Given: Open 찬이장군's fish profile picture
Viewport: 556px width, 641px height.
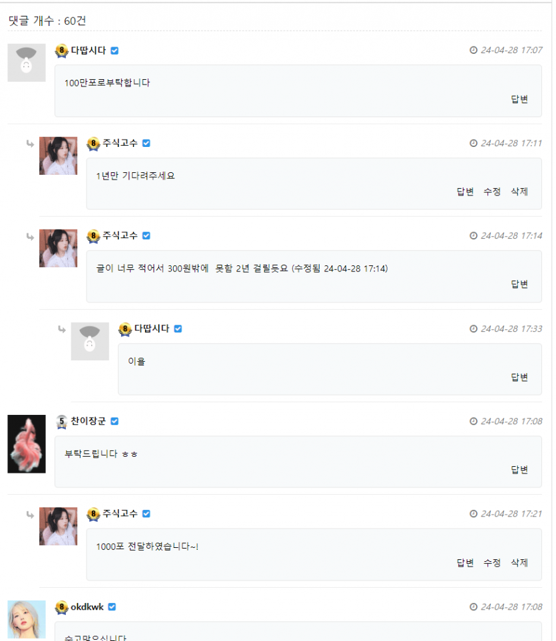Looking at the screenshot, I should coord(27,444).
